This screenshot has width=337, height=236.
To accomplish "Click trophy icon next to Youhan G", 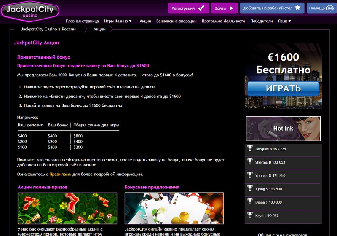I will coord(250,175).
